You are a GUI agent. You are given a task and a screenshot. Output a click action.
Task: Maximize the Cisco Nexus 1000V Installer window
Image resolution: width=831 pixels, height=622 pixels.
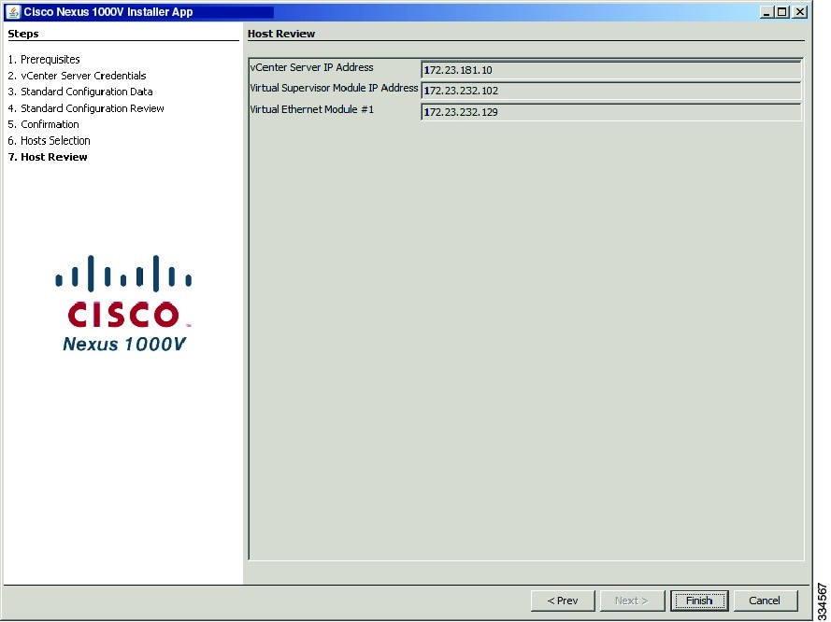tap(782, 11)
